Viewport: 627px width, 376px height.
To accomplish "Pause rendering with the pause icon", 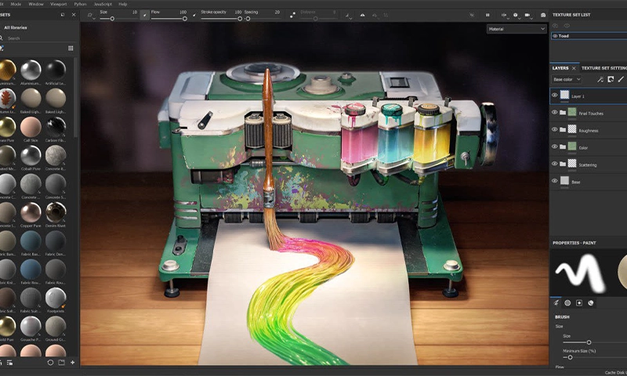I will coord(487,15).
